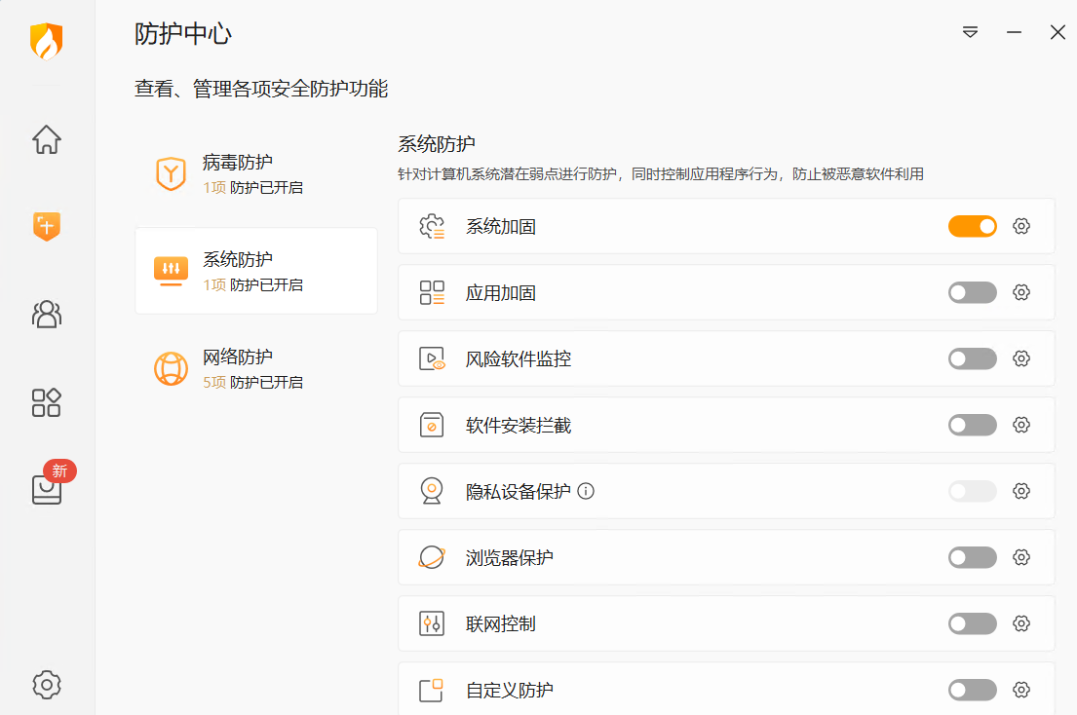Click the 软件安装拦截 row label
The width and height of the screenshot is (1077, 715).
click(519, 426)
